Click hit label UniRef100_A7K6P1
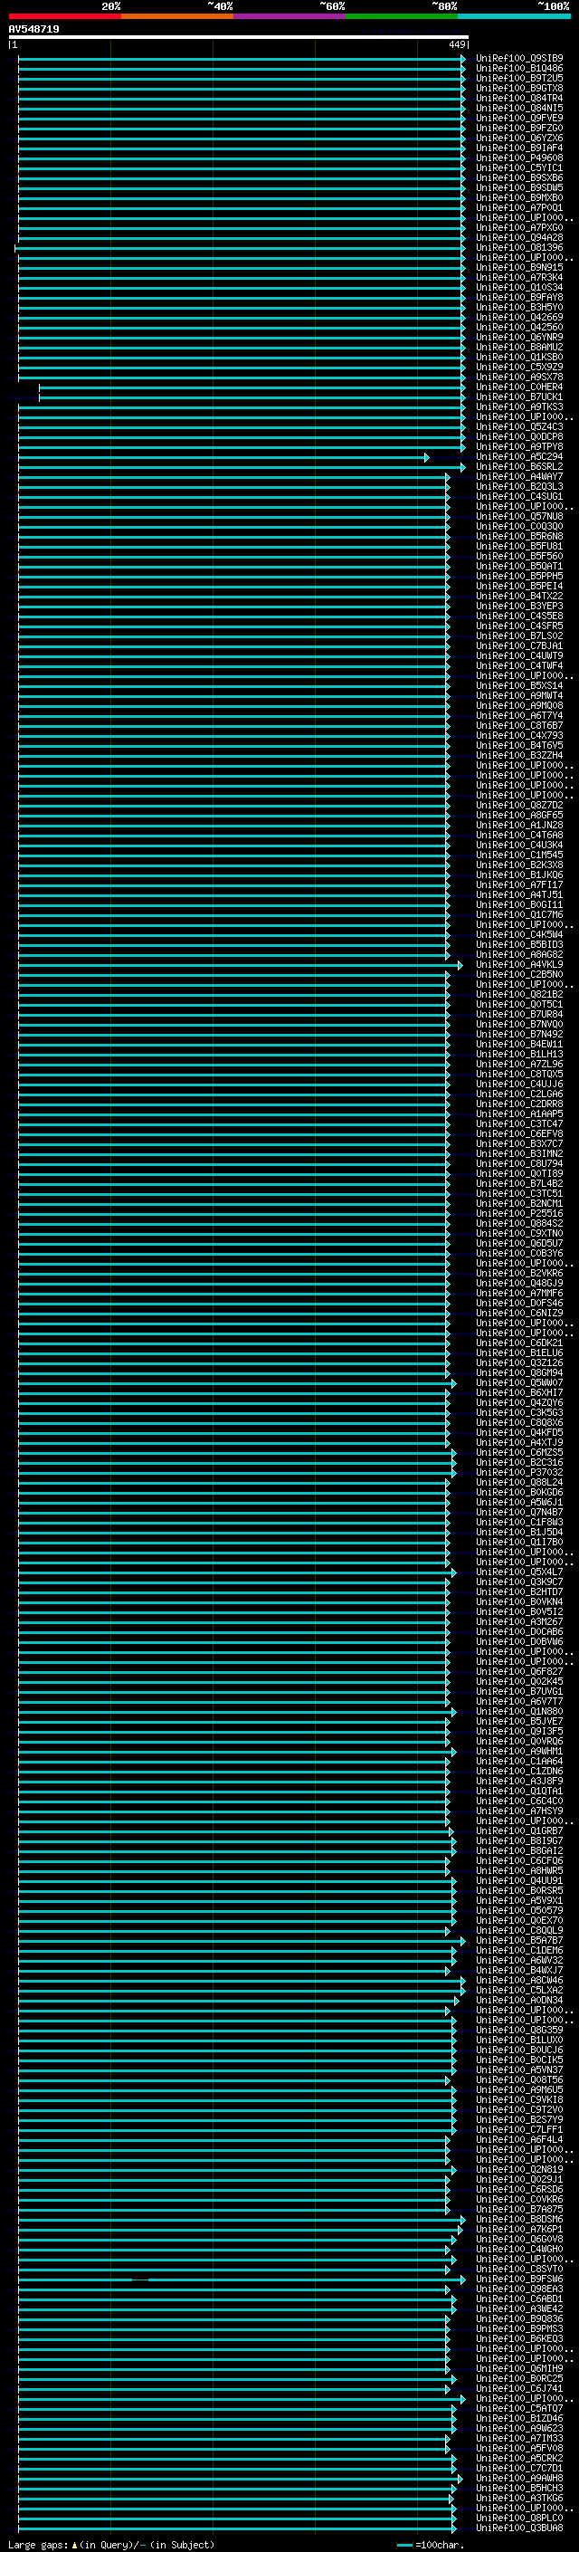The image size is (579, 2552). [519, 2229]
